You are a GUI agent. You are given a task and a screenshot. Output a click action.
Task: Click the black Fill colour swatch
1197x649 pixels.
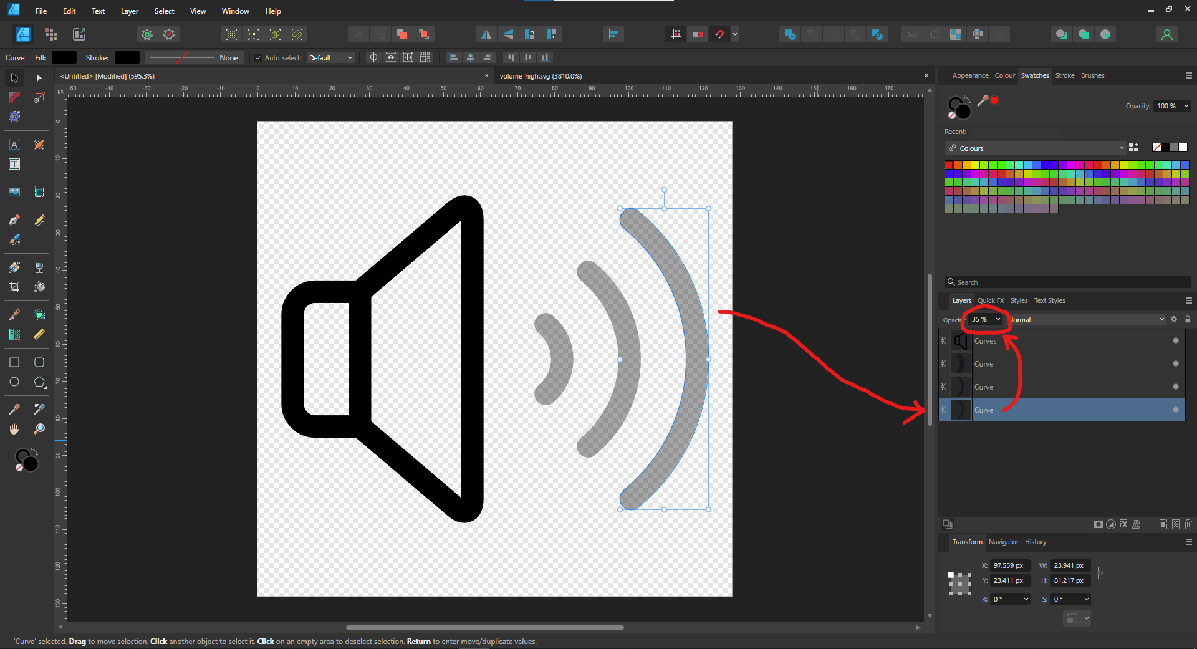(64, 58)
